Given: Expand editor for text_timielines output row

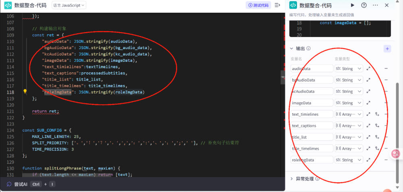Looking at the screenshot, I should 368,114.
